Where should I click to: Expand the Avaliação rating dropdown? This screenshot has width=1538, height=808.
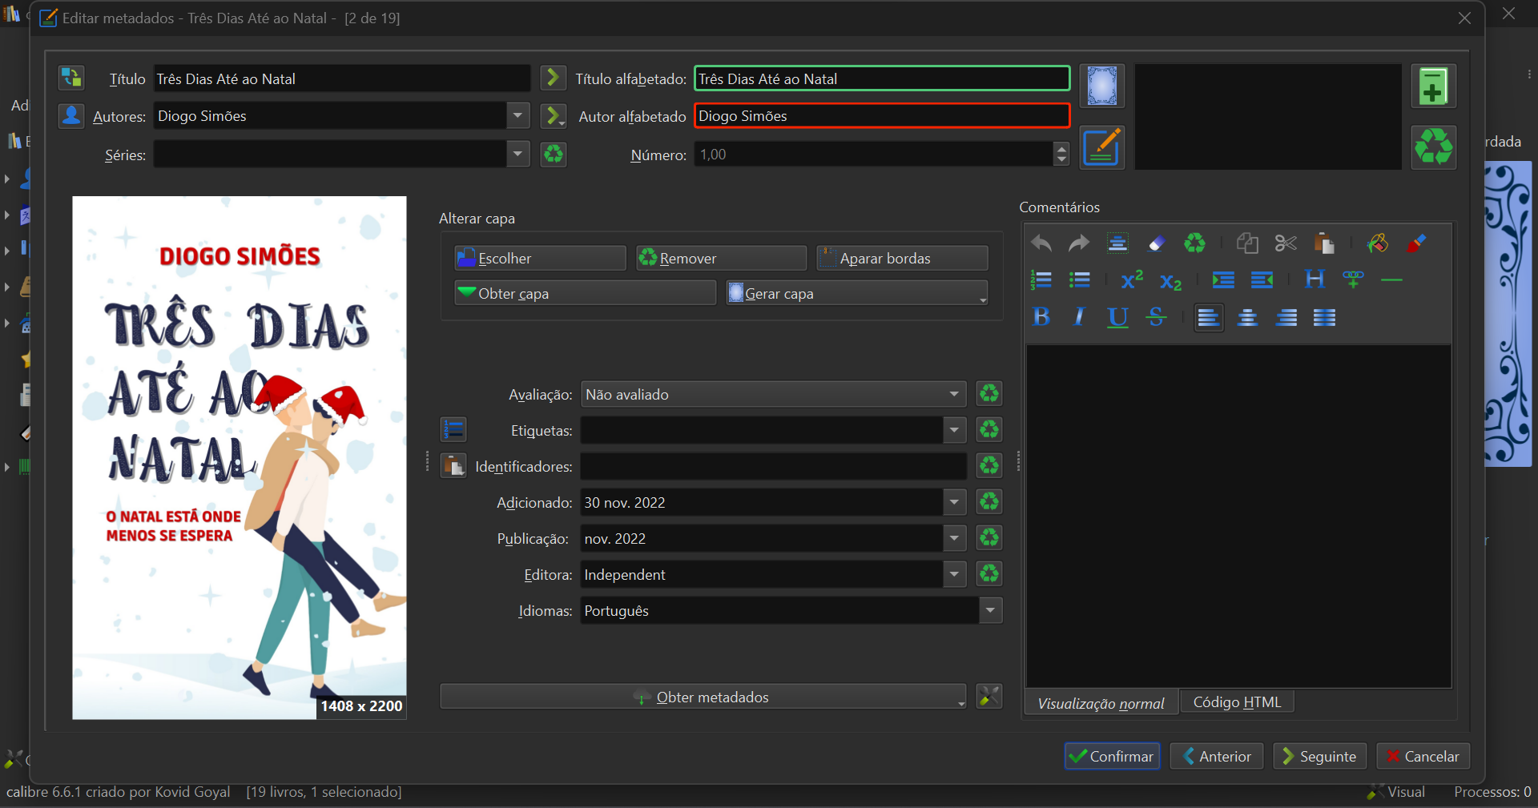[953, 394]
